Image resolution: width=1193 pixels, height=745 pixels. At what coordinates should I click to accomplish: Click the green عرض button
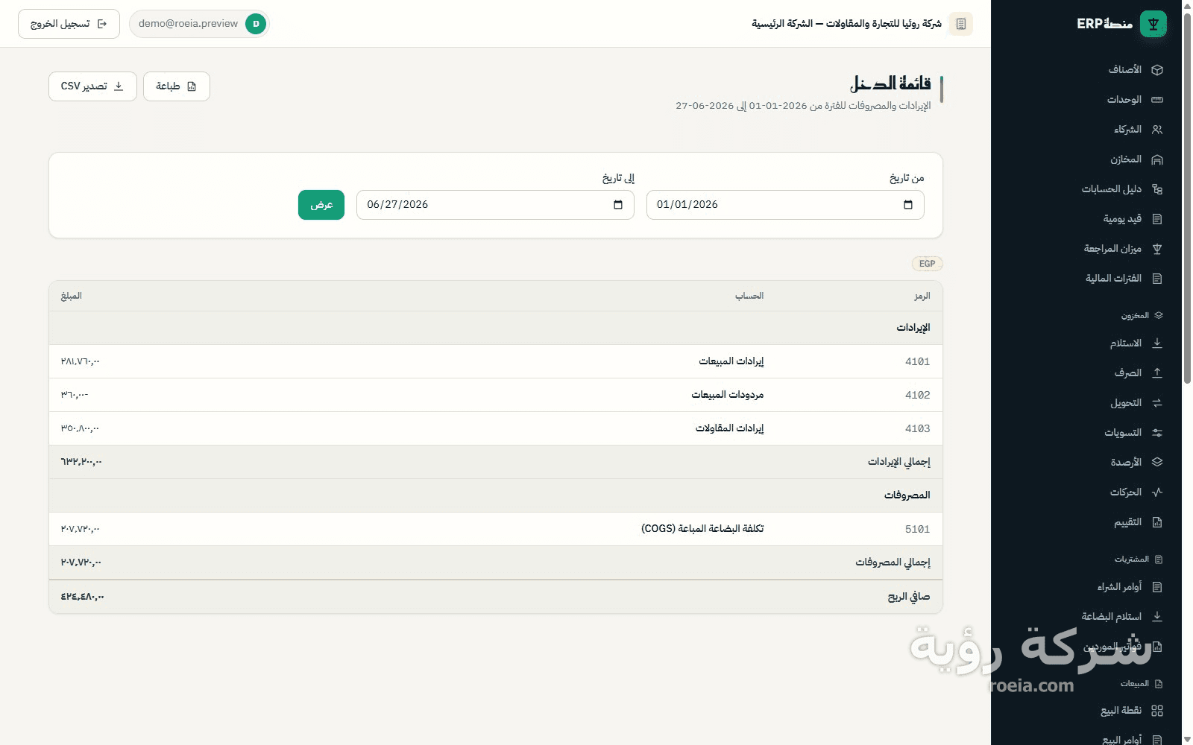[321, 205]
